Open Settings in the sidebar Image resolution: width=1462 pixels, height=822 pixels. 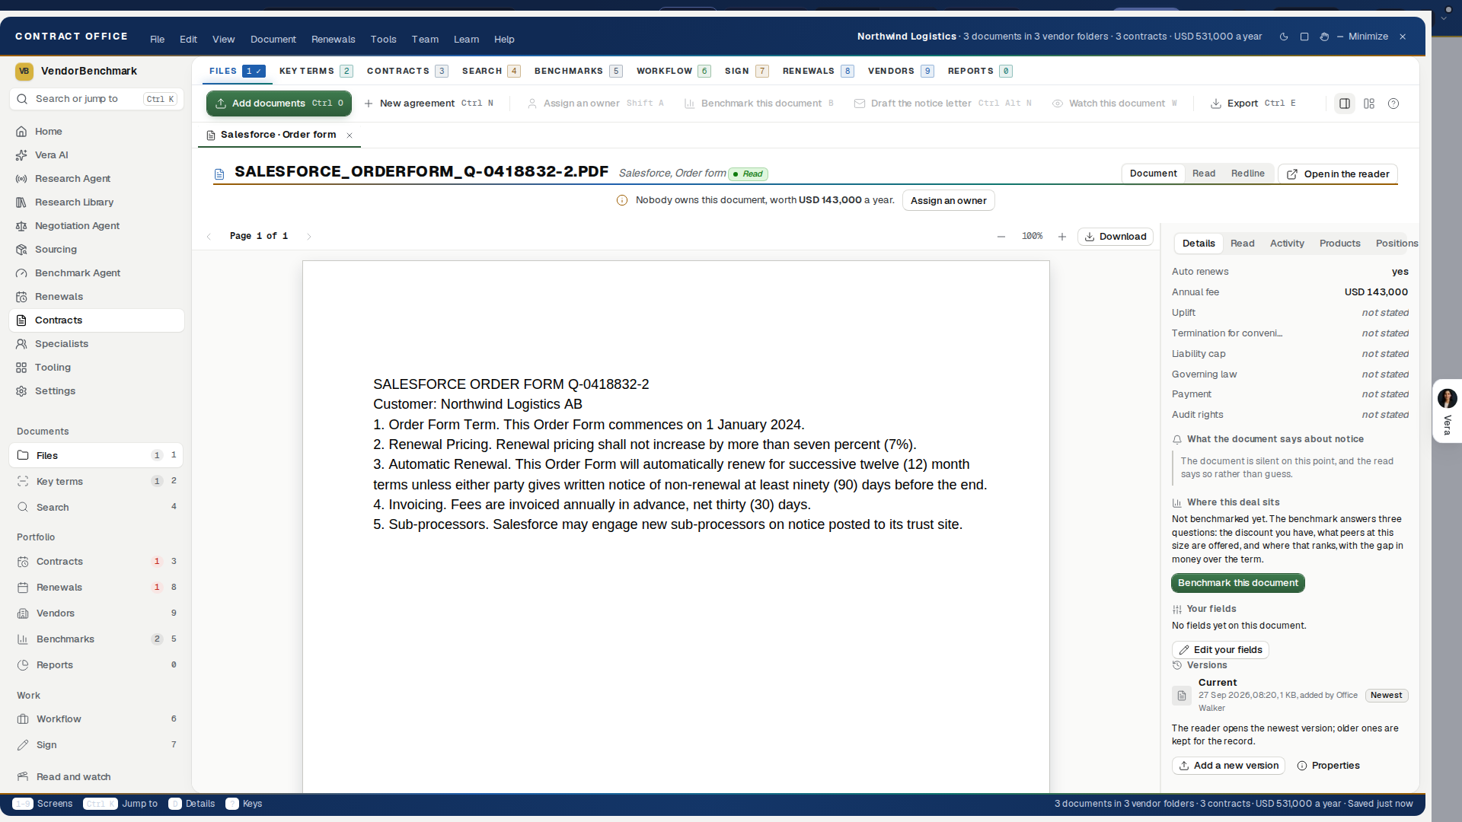pos(97,390)
